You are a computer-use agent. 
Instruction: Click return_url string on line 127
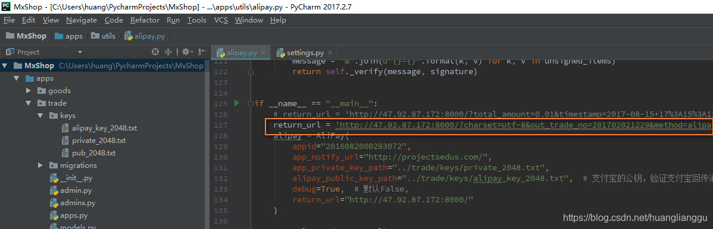(x=524, y=125)
